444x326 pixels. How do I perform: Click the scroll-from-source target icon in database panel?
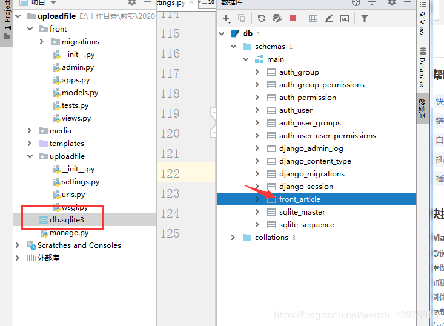(356, 2)
